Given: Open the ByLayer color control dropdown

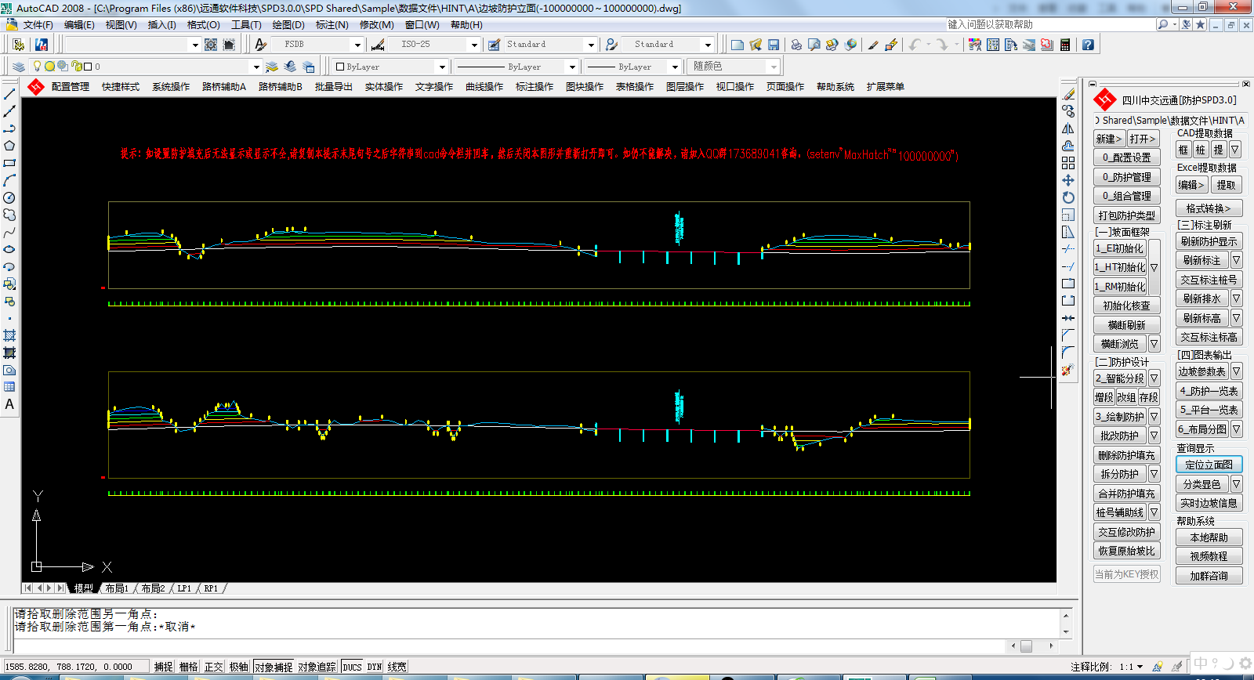Looking at the screenshot, I should tap(442, 67).
